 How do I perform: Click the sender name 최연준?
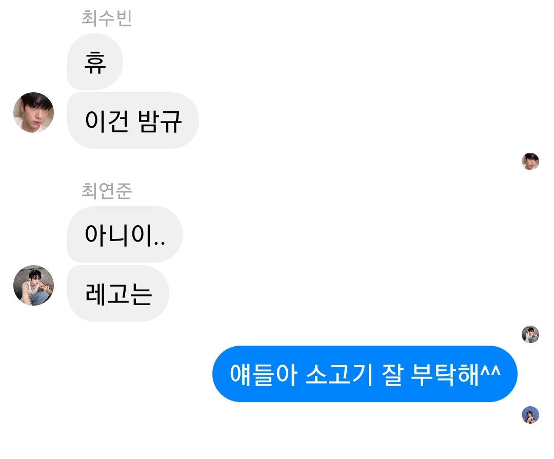point(106,191)
